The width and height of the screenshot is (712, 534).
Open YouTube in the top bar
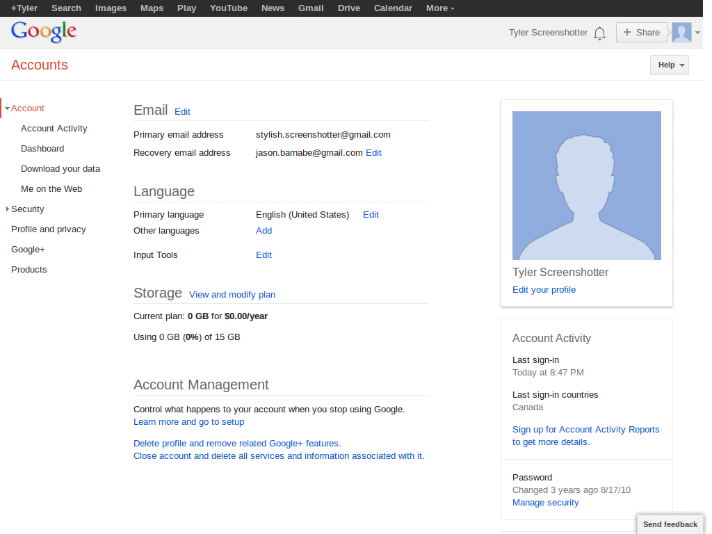pyautogui.click(x=228, y=8)
